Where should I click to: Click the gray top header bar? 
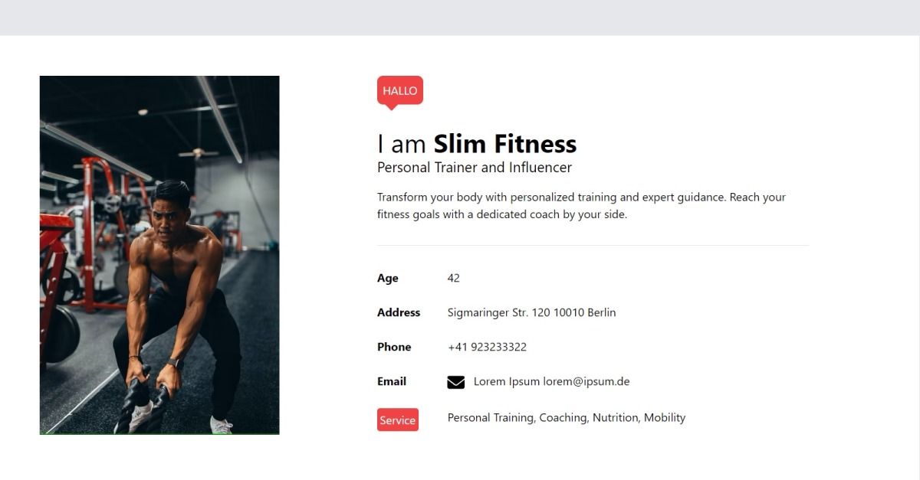pos(460,18)
